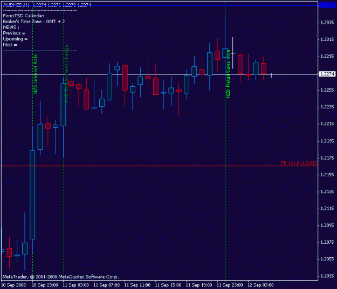Image resolution: width=337 pixels, height=289 pixels.
Task: Click the '12 Sep 03:00' time axis label
Action: tap(260, 285)
